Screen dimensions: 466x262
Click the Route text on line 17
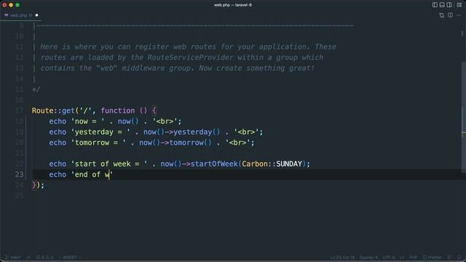pyautogui.click(x=42, y=111)
